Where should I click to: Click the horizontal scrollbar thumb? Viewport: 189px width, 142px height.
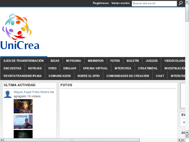click(71, 140)
